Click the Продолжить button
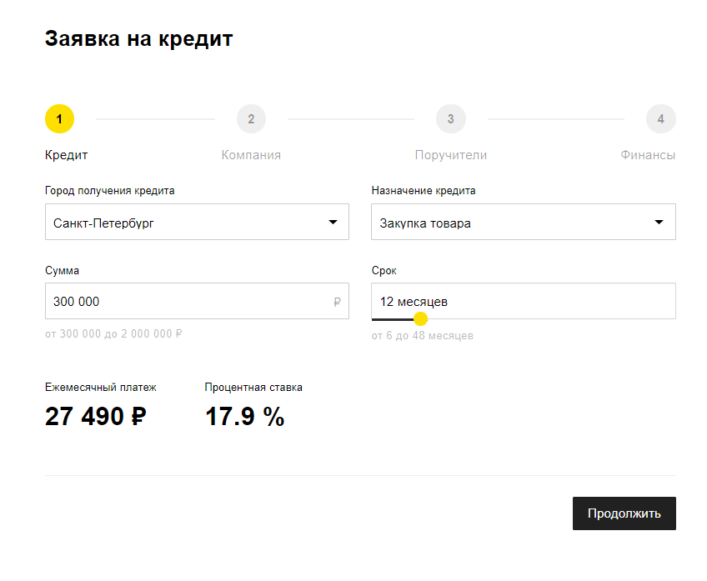Viewport: 707px width, 581px height. tap(624, 513)
